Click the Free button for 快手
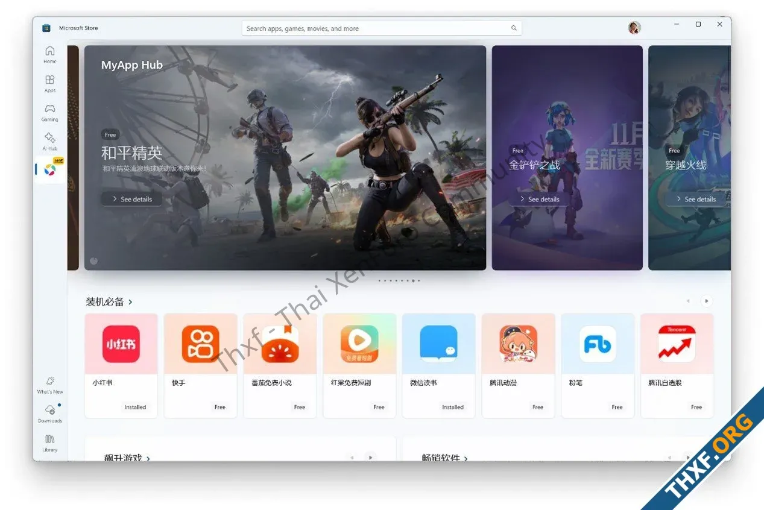764x510 pixels. point(220,408)
